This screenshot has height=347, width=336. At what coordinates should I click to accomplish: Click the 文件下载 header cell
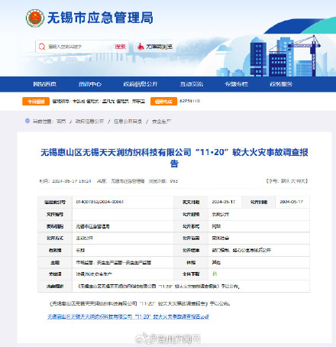191,274
